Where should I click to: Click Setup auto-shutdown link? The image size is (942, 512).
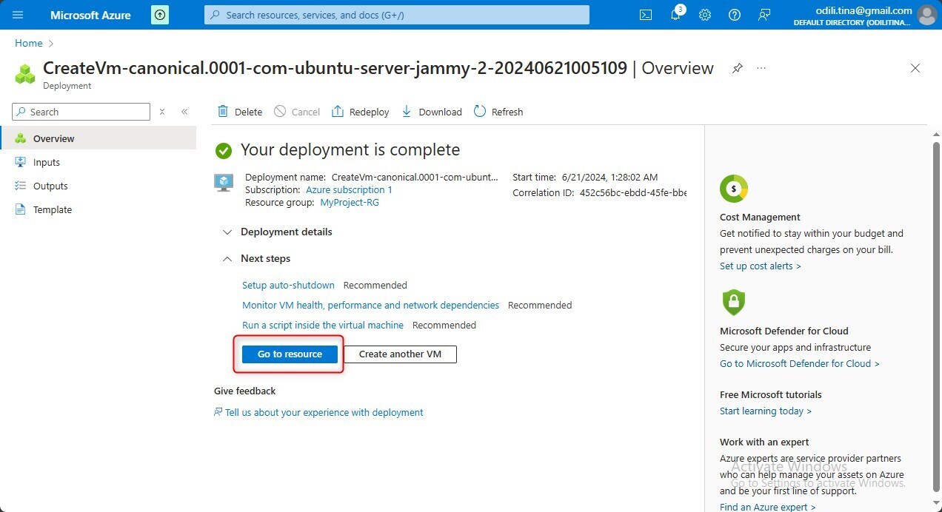click(288, 285)
